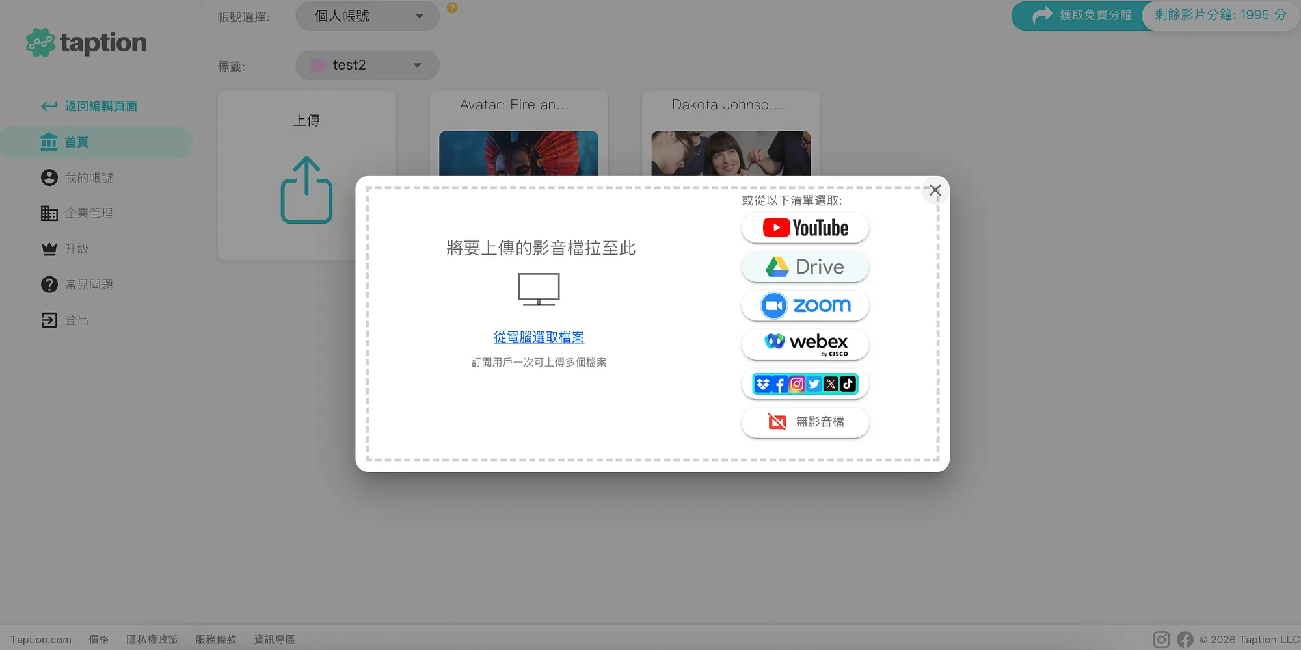Click the Instagram icon in the footer
This screenshot has height=650, width=1301.
coord(1160,639)
